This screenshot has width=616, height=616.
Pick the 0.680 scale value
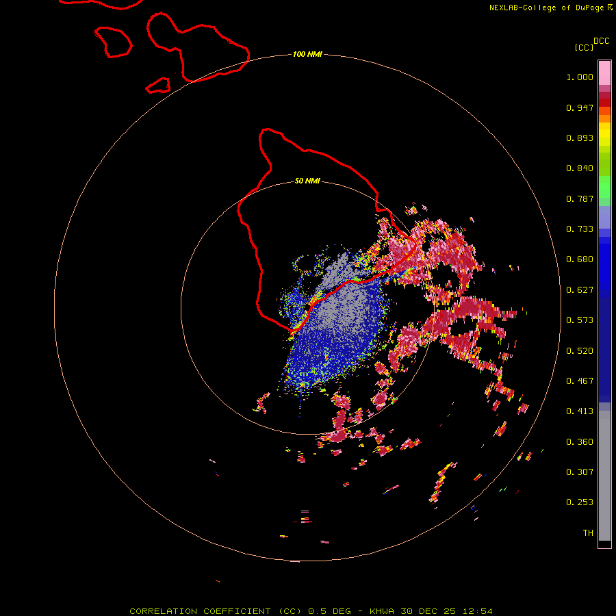pos(580,259)
